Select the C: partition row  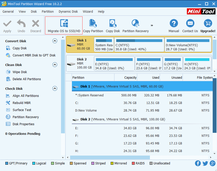(x=142, y=103)
